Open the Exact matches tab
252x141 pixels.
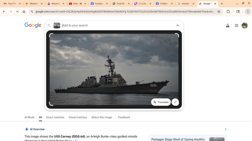[55, 117]
